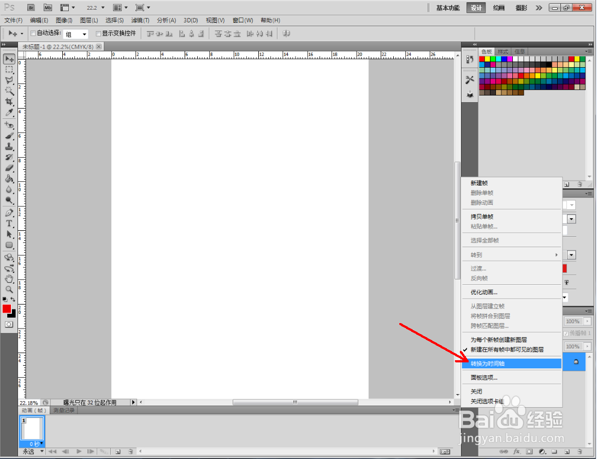Select the Path Selection tool
This screenshot has width=597, height=459.
[9, 234]
